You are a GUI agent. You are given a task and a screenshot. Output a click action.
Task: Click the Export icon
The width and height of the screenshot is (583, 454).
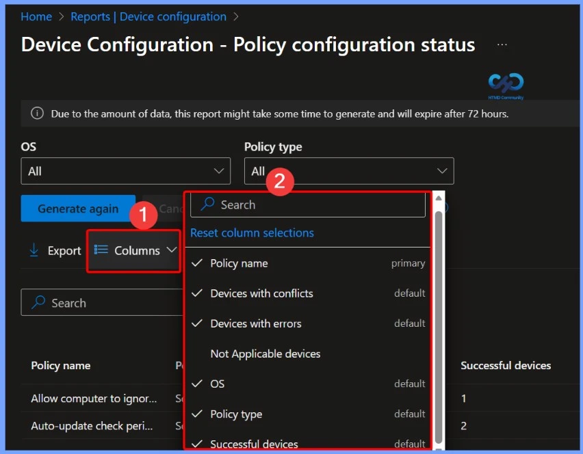(34, 250)
